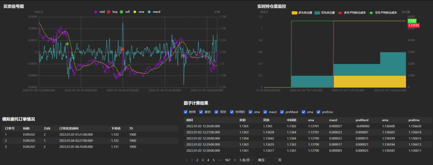Select order row dated 2022.01.04 02:27:00.000
433x165 pixels.
tap(90, 141)
